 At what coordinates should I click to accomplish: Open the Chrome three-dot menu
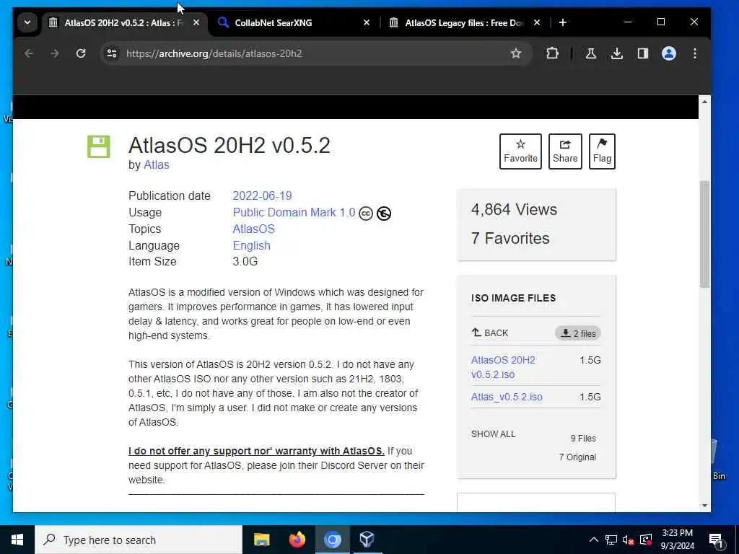coord(695,53)
